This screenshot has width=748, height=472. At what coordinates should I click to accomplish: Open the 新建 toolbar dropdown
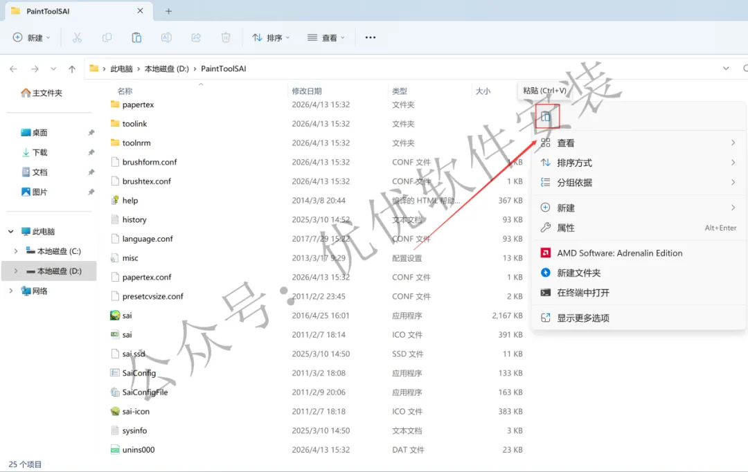pyautogui.click(x=31, y=37)
